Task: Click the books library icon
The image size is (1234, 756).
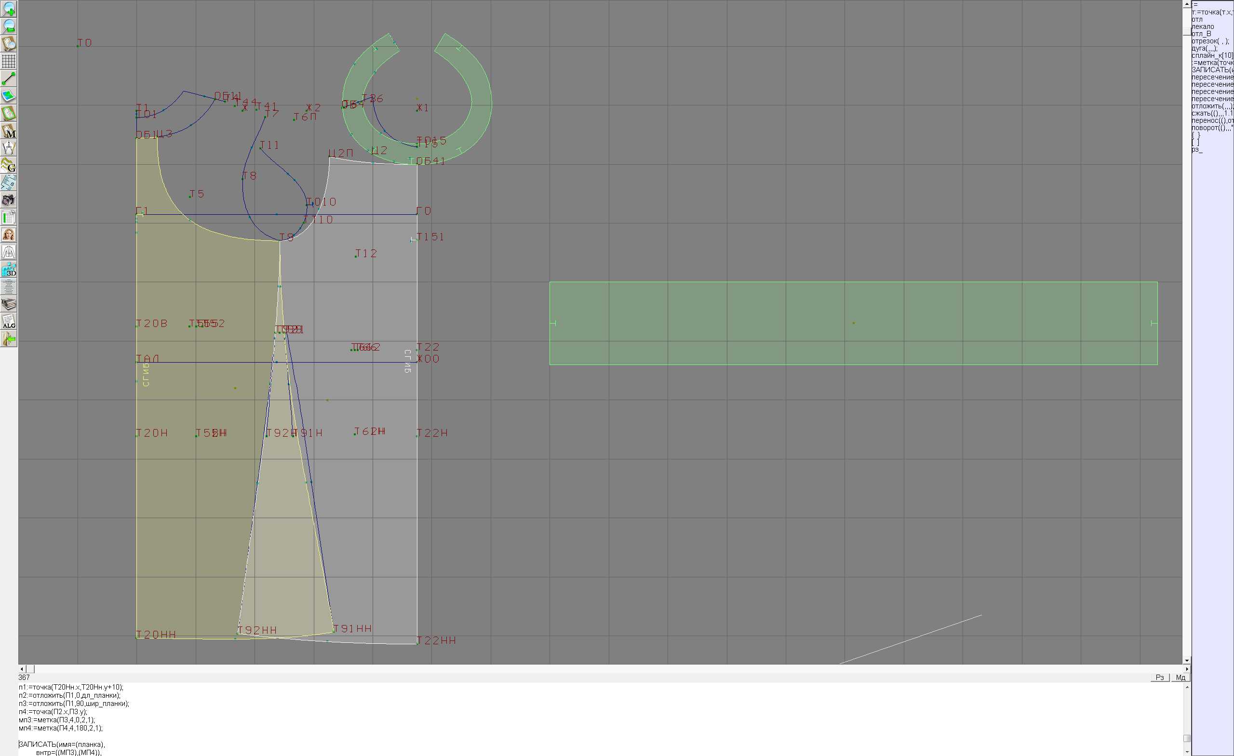Action: coord(9,304)
